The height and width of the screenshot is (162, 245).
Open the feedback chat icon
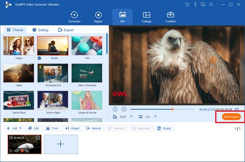[203, 4]
